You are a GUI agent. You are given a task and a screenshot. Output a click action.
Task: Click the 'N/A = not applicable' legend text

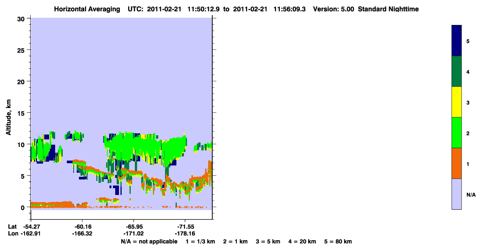(x=149, y=241)
